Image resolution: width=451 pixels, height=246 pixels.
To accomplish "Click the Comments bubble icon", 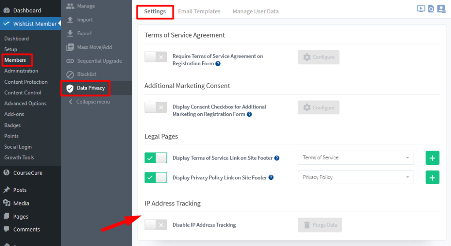I will point(6,229).
